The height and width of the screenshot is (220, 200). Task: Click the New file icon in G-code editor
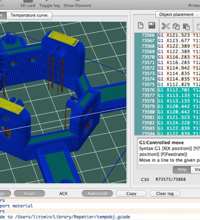[x=141, y=26]
